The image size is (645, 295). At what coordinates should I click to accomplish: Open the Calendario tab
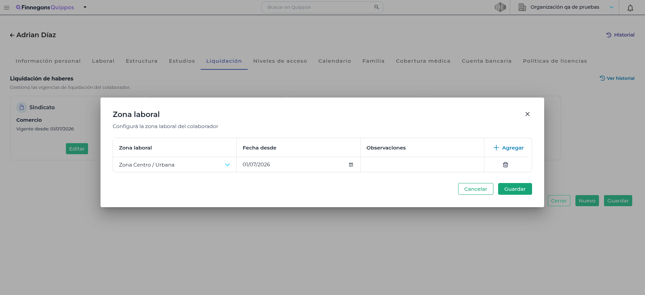point(335,61)
